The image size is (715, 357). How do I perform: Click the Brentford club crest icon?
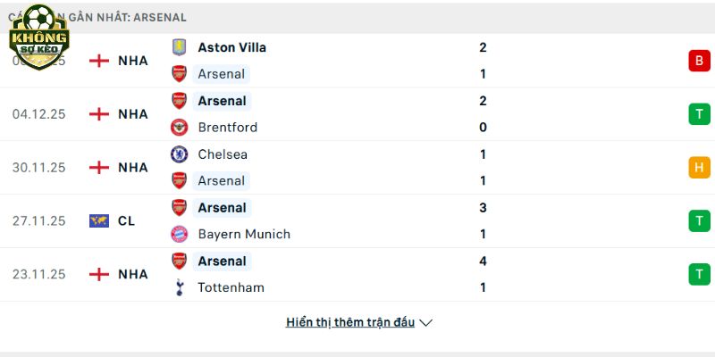[180, 127]
